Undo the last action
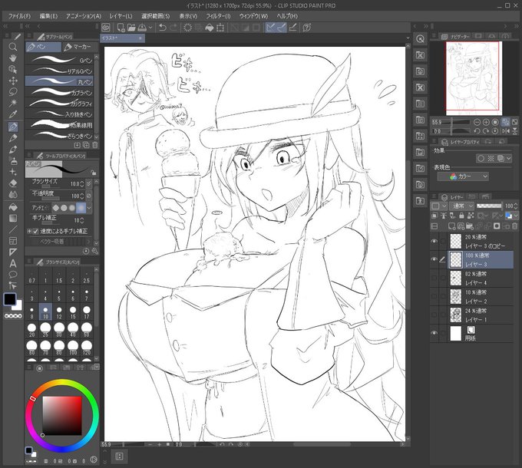 coord(163,28)
